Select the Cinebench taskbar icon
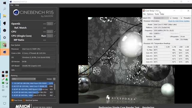The width and height of the screenshot is (192, 108). (4, 52)
